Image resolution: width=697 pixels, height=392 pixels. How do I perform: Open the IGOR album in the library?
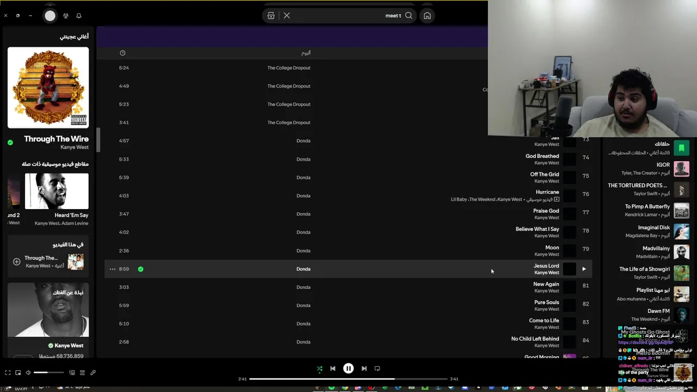pos(649,169)
